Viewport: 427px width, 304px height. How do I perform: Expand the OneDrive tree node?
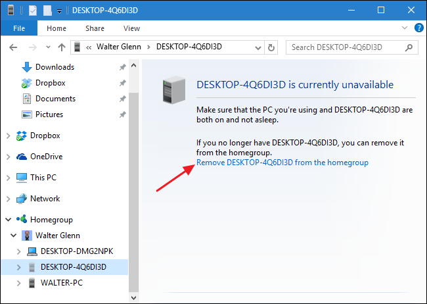point(8,157)
